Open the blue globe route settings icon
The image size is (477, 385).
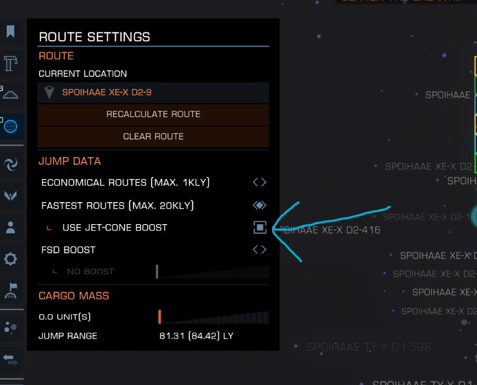click(10, 126)
